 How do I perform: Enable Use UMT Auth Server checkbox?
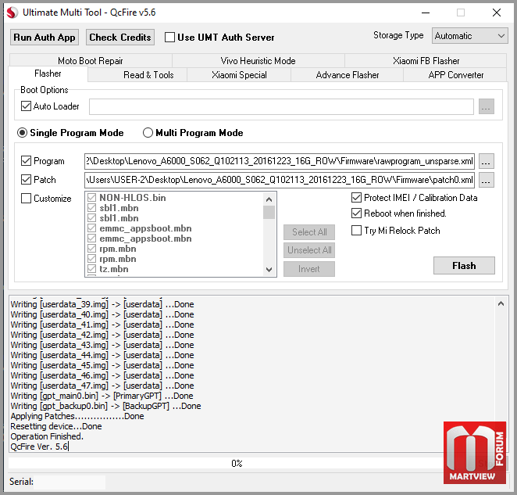click(169, 37)
